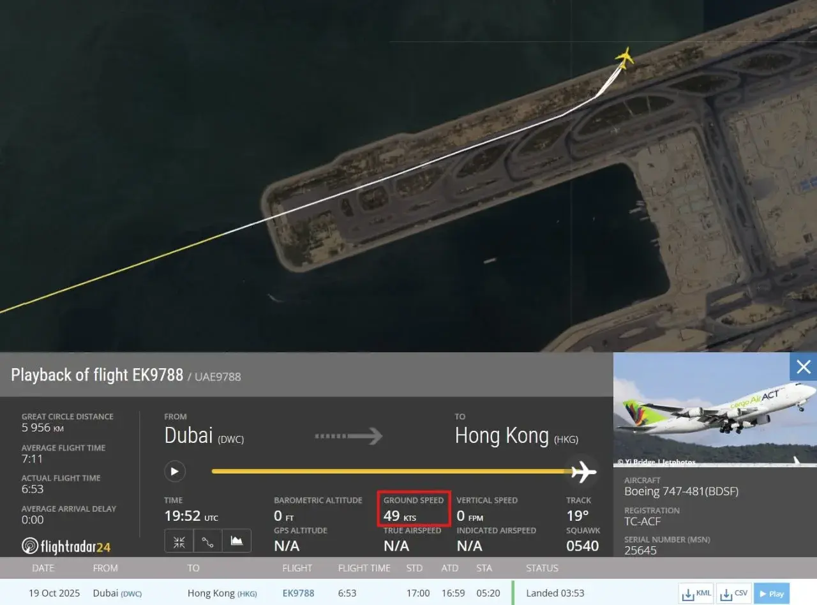This screenshot has height=605, width=817.
Task: Click the DATE column header
Action: 43,568
